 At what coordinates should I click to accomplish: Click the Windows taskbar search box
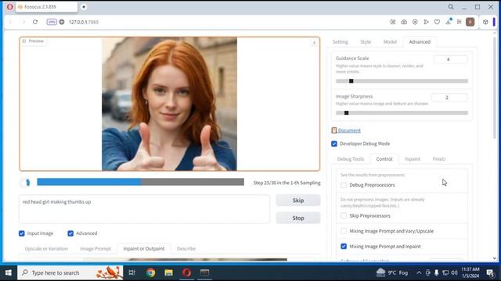(70, 272)
